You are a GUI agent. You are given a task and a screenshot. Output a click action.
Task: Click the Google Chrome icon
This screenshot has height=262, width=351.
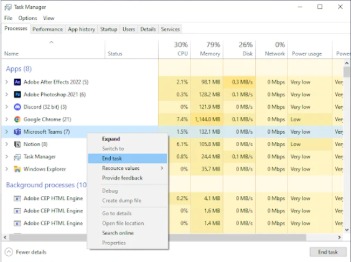[17, 119]
